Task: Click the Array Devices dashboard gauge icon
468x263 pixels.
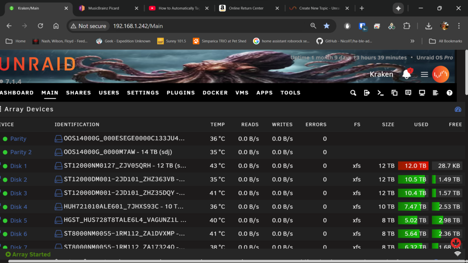Action: 458,109
